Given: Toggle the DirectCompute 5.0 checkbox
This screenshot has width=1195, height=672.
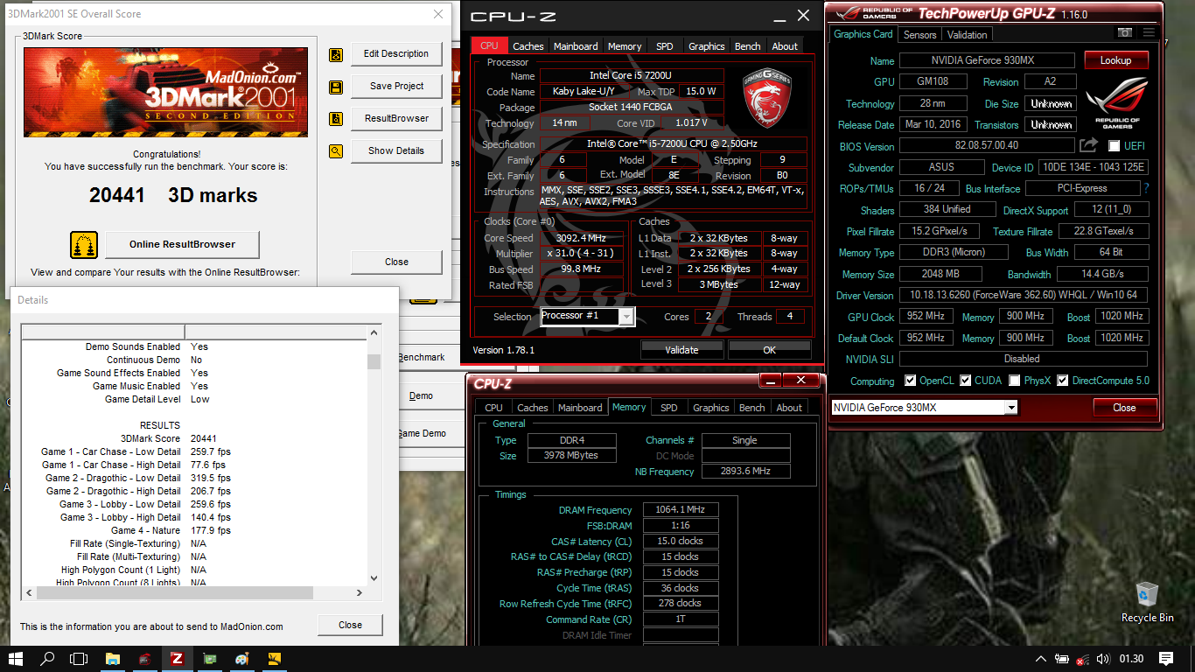Looking at the screenshot, I should [1063, 381].
